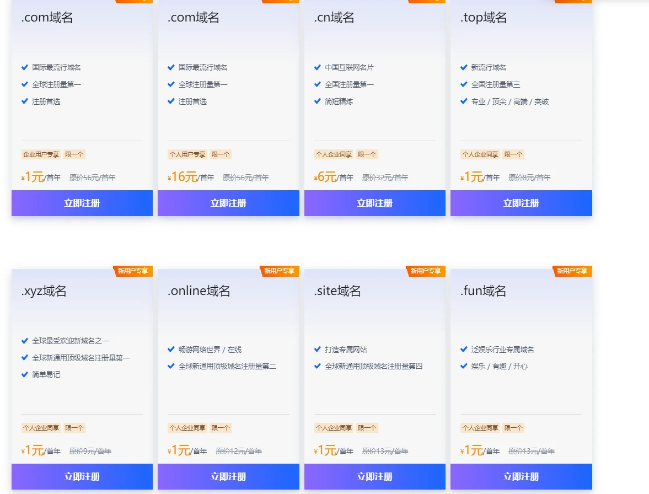649x494 pixels.
Task: Open the .site域名 card title
Action: [337, 291]
